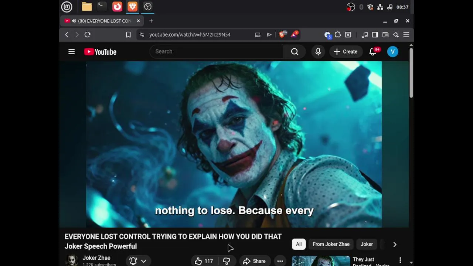
Task: Select the Joker filter chip
Action: click(x=367, y=244)
